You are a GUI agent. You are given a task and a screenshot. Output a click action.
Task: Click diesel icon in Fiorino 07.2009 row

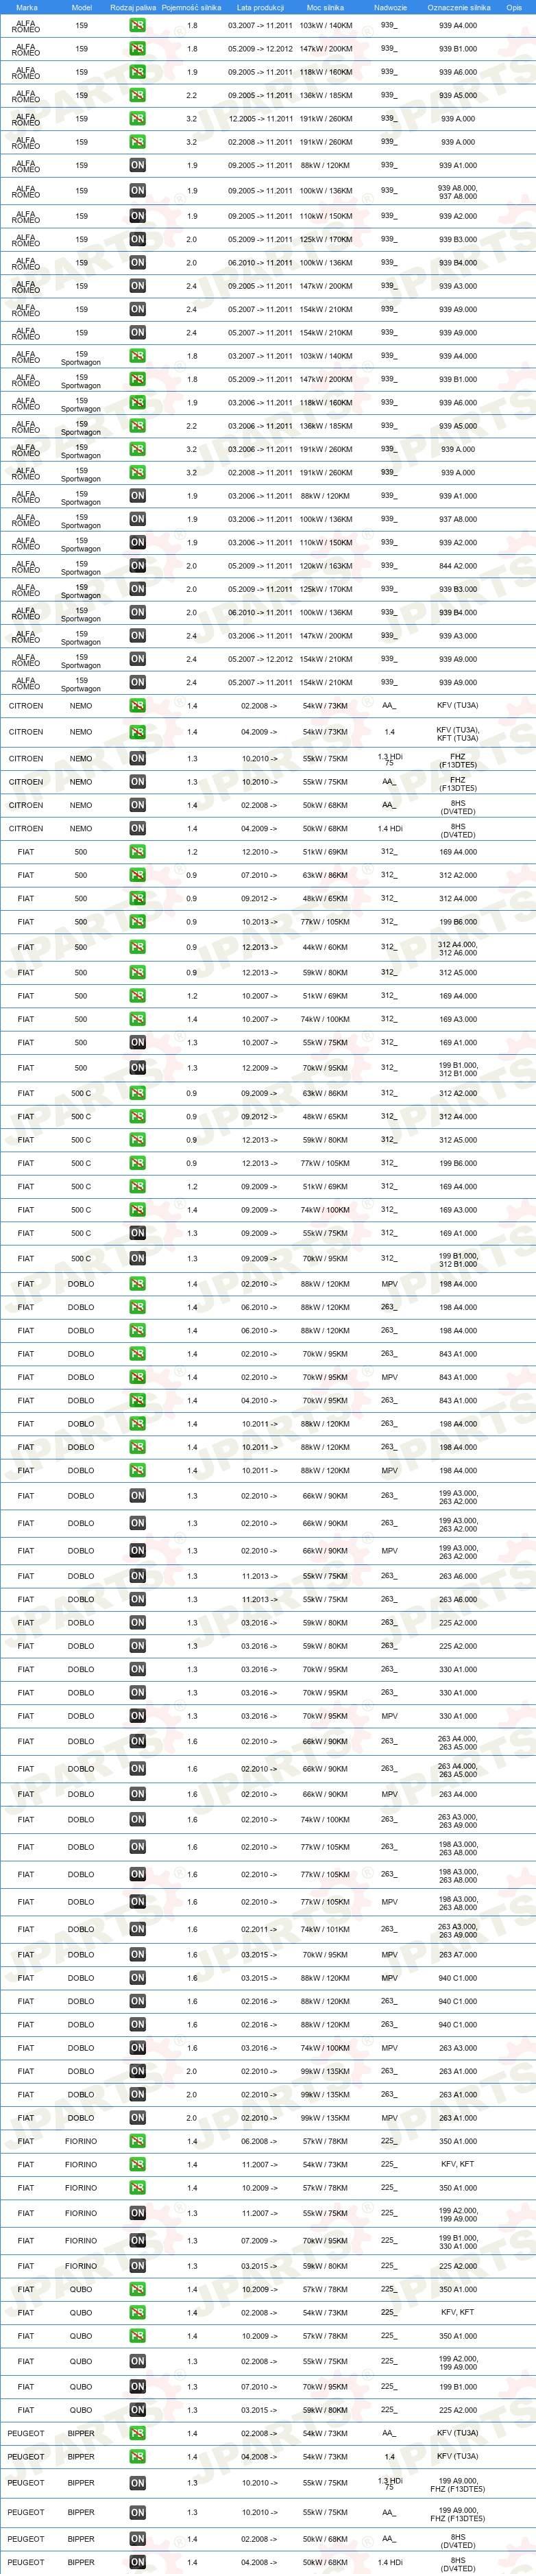tap(138, 2241)
